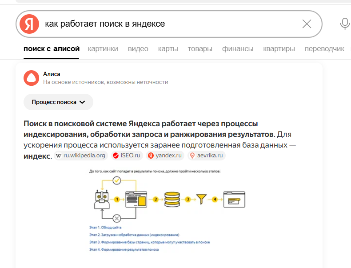Screen dimensions: 351x268
Task: Click the red Yandex logo in search bar
Action: click(x=29, y=24)
